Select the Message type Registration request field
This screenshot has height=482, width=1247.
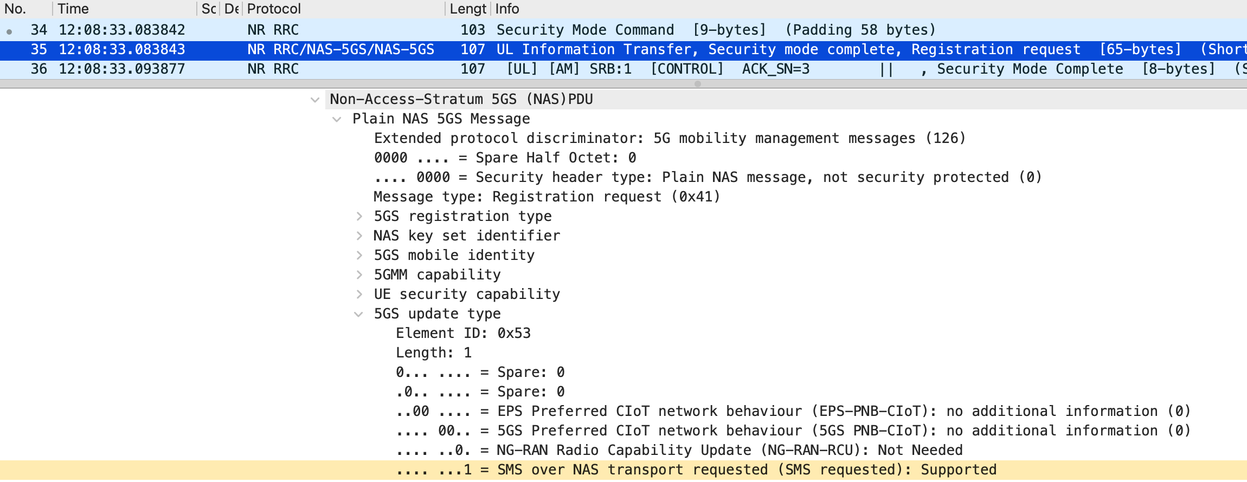pos(547,197)
